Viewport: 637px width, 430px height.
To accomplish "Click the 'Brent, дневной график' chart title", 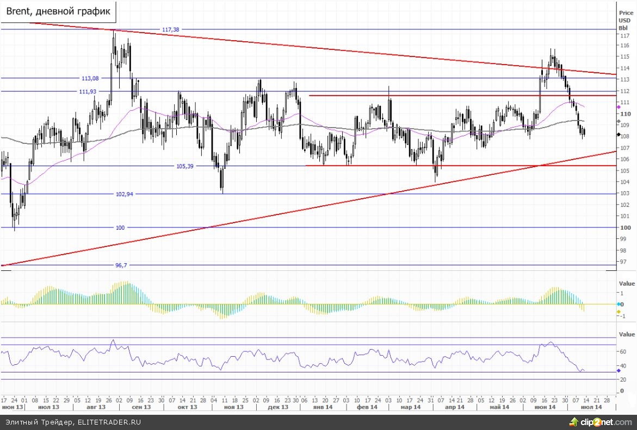I will pyautogui.click(x=58, y=10).
